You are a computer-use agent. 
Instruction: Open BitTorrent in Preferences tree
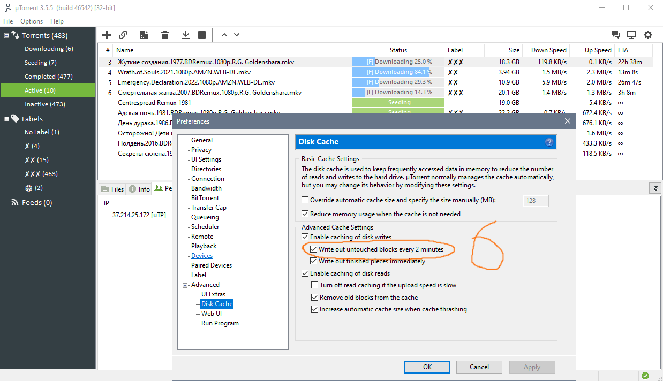click(205, 198)
